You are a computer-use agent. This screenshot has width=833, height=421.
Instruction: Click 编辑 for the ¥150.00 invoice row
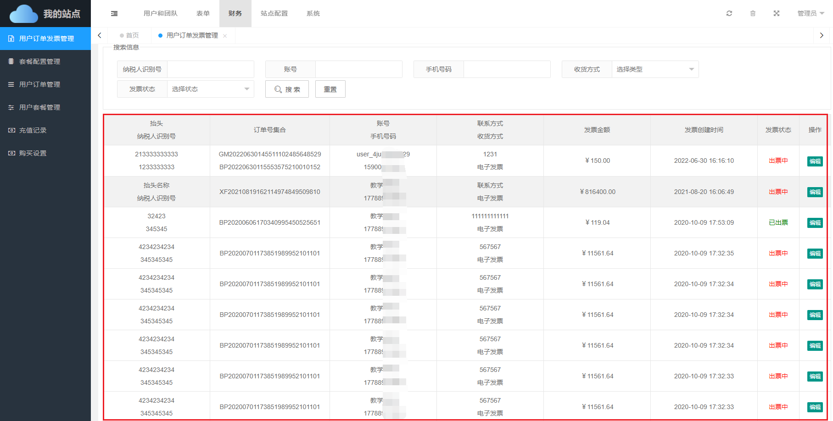(x=815, y=161)
